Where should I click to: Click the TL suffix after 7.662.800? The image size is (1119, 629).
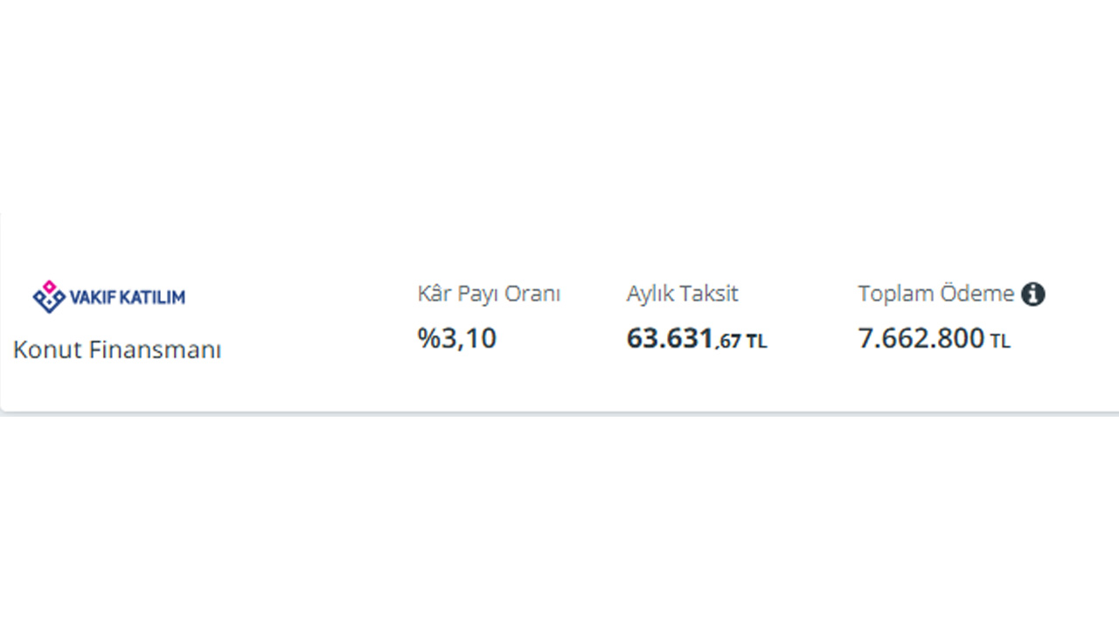1000,342
